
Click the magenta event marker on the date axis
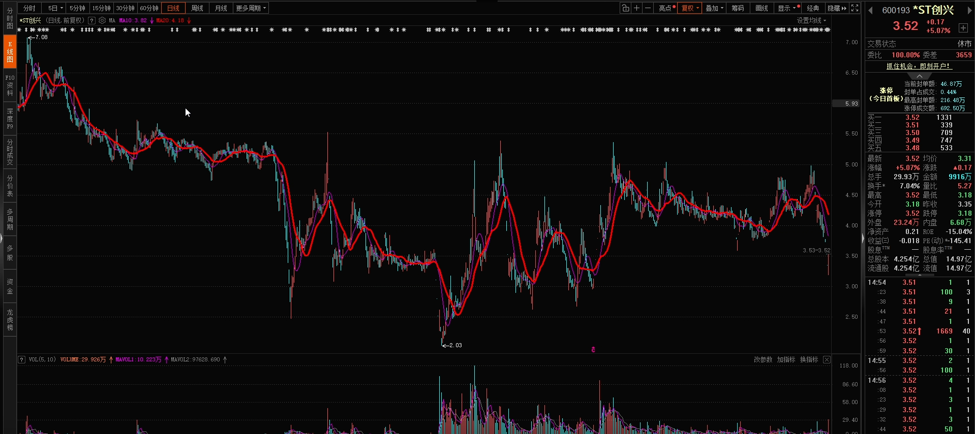593,350
